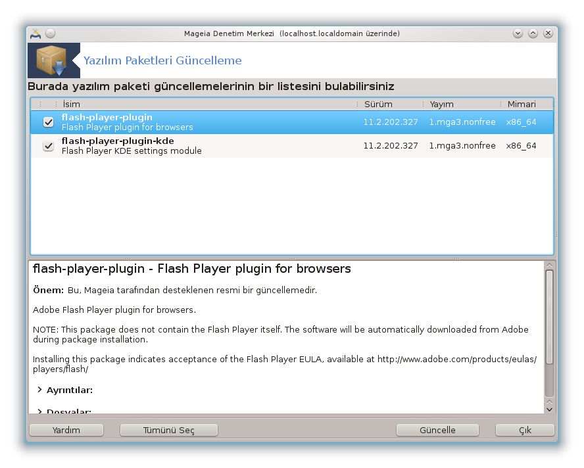
Task: Click the description scrollbar up arrow
Action: [549, 265]
